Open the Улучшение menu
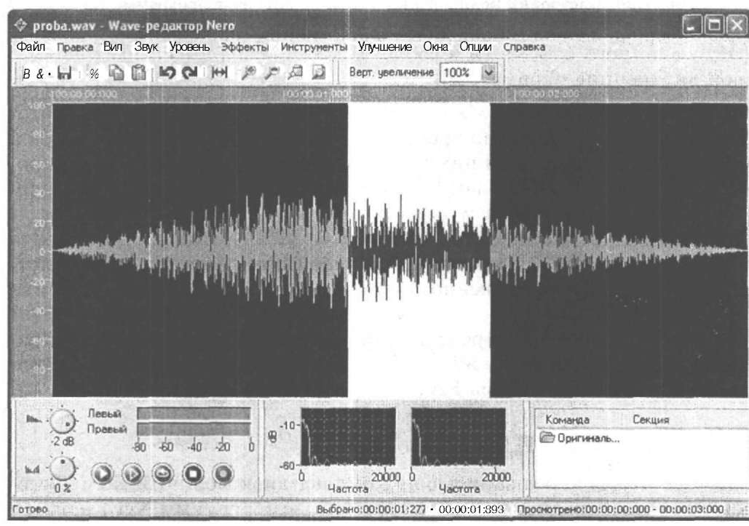This screenshot has width=749, height=526. pos(384,47)
